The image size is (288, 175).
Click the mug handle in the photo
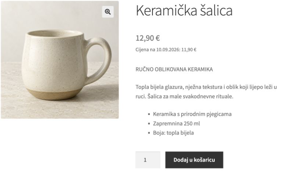point(100,60)
